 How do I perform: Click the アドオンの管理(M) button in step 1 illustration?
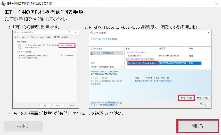coord(67,45)
